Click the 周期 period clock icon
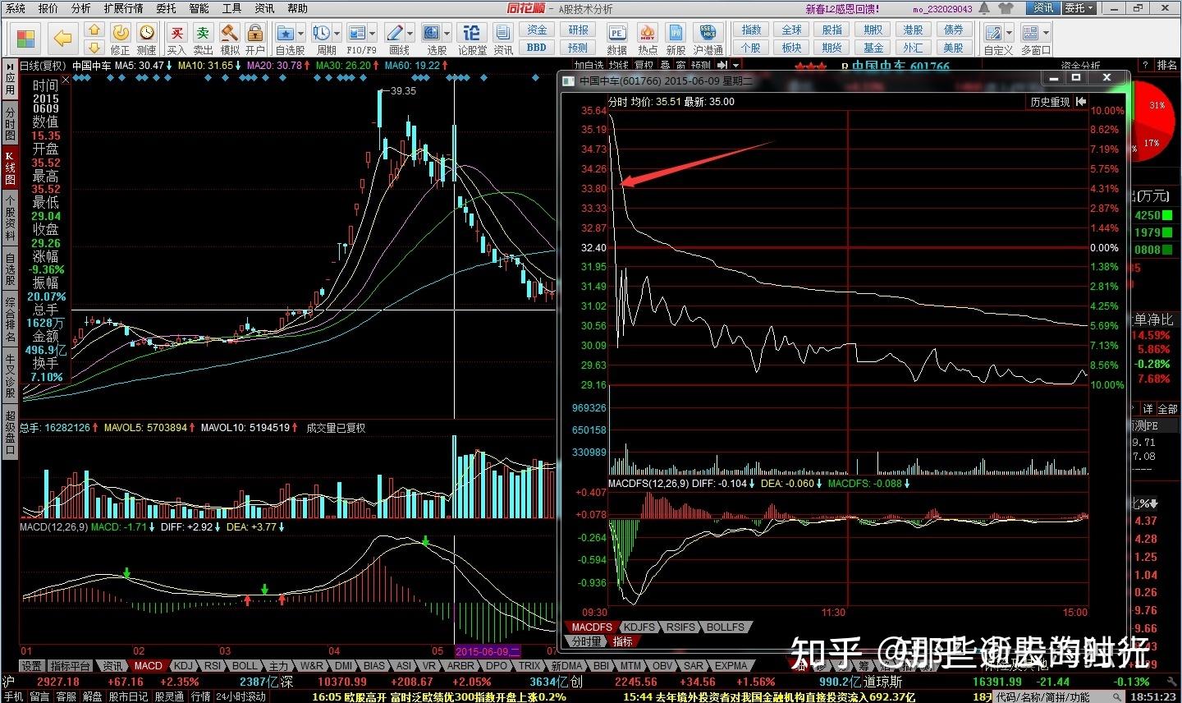This screenshot has width=1182, height=703. (321, 33)
